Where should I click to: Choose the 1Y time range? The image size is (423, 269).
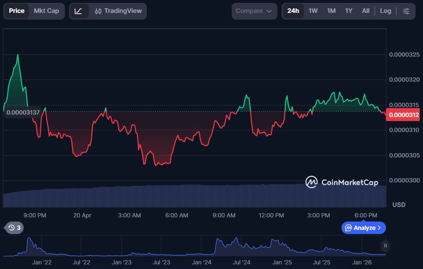point(349,11)
